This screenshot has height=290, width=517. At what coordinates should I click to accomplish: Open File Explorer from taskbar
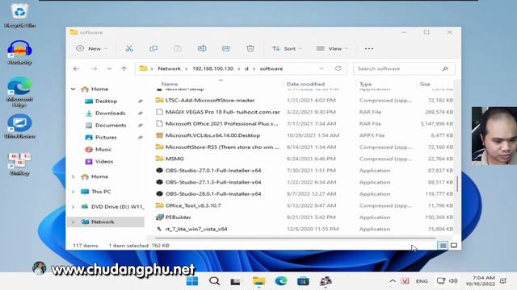pyautogui.click(x=258, y=281)
